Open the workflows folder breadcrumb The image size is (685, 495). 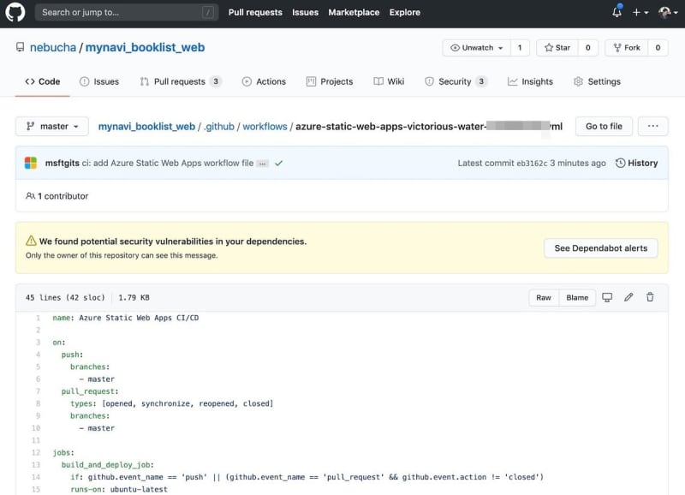tap(265, 127)
